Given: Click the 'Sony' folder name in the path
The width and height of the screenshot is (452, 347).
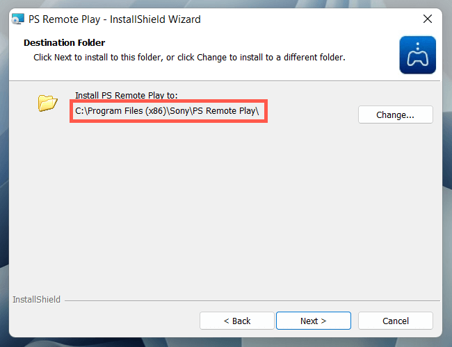Looking at the screenshot, I should 179,110.
